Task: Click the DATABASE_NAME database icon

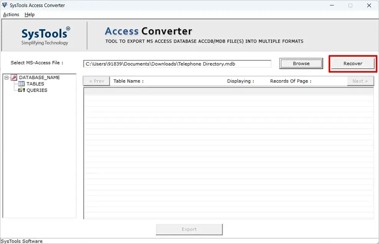Action: [x=14, y=77]
